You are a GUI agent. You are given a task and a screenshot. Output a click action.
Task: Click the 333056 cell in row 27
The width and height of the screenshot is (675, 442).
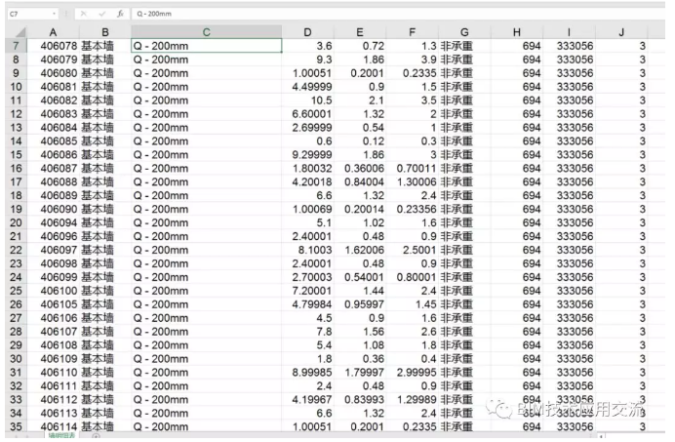coord(569,318)
